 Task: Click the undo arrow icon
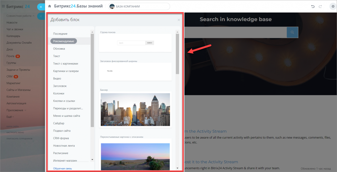coord(313,7)
